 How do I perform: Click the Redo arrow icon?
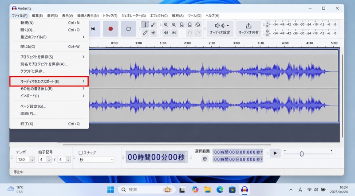(197, 33)
